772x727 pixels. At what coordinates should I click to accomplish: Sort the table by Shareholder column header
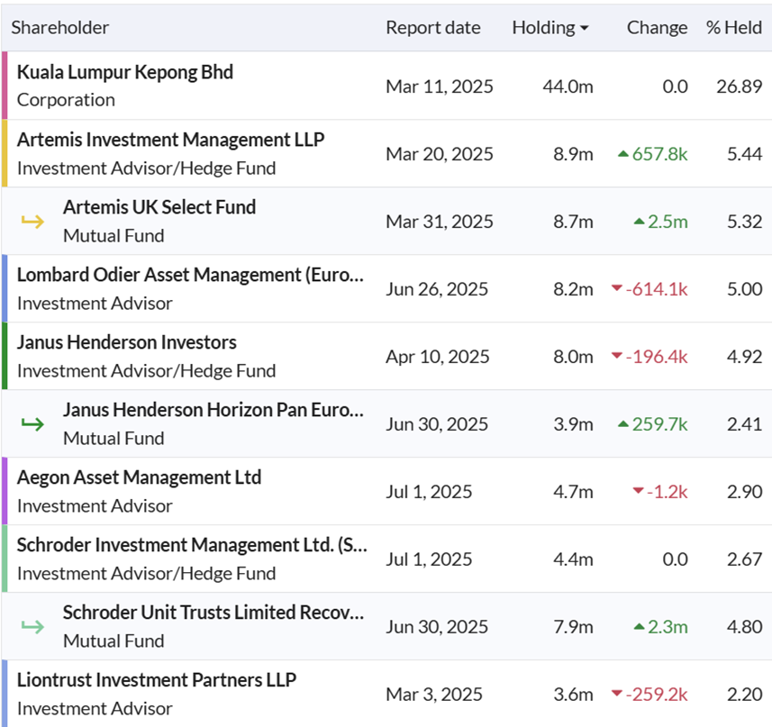[x=60, y=28]
